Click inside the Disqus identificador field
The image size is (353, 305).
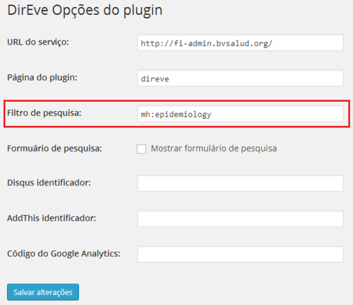pos(240,183)
